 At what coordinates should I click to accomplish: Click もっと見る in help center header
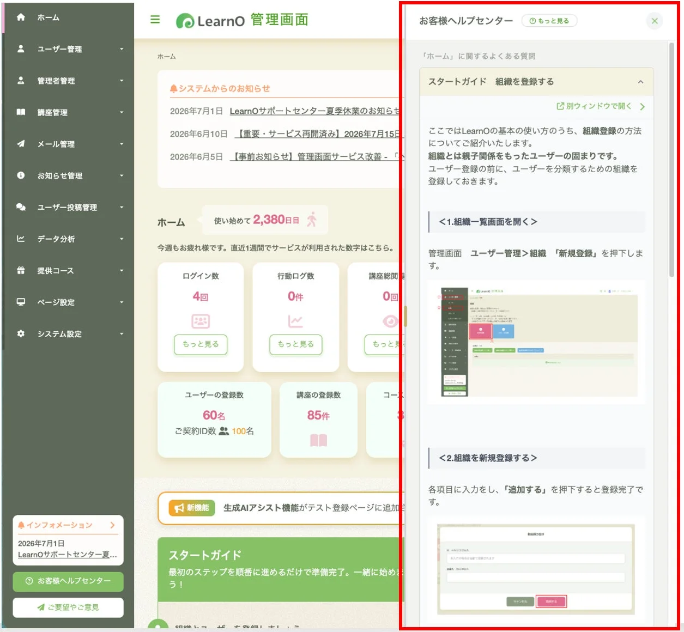point(549,21)
